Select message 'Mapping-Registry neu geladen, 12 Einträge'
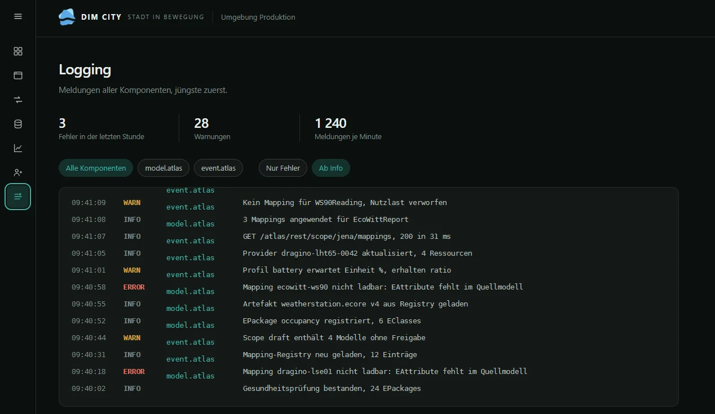The image size is (715, 414). click(x=330, y=354)
